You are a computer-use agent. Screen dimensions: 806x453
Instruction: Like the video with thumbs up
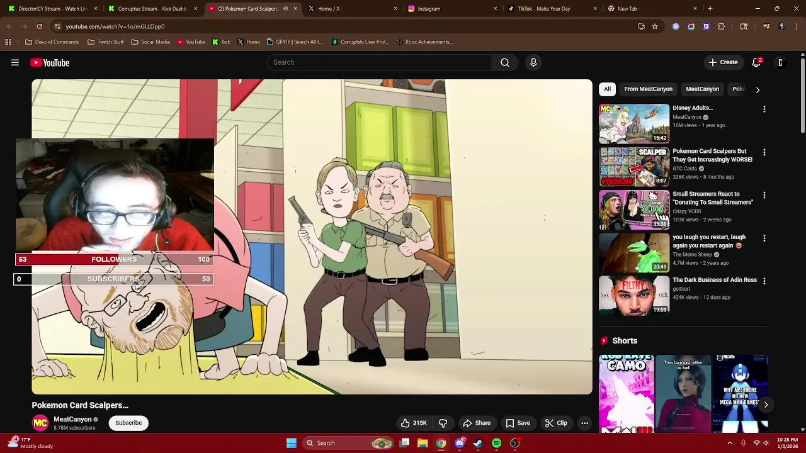click(x=414, y=423)
